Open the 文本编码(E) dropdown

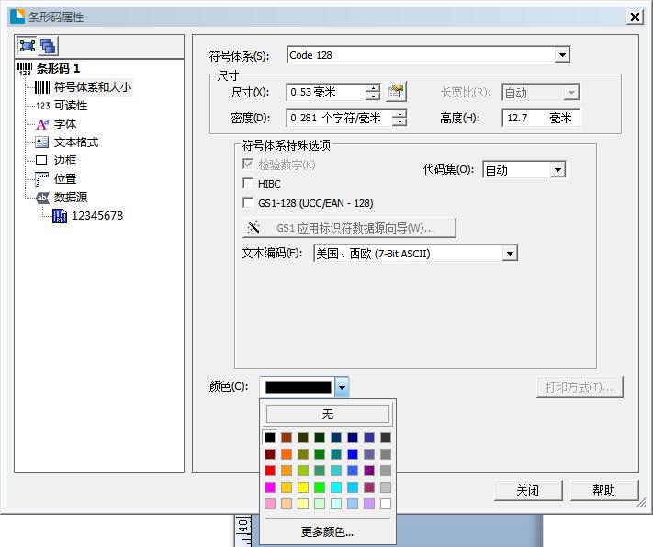click(510, 254)
